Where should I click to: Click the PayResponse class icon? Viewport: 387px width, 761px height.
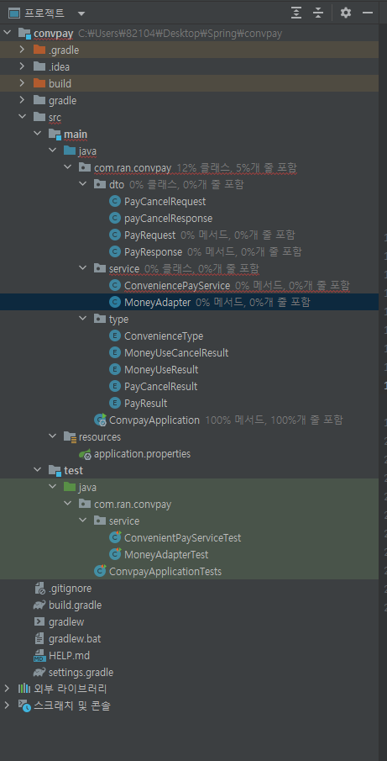coord(115,252)
